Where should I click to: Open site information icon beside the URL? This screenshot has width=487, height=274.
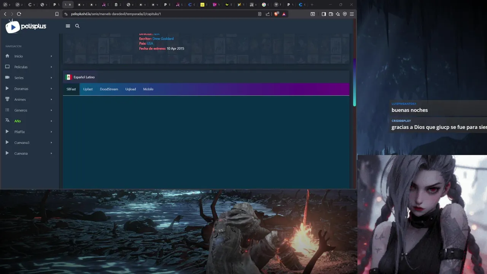pyautogui.click(x=66, y=14)
